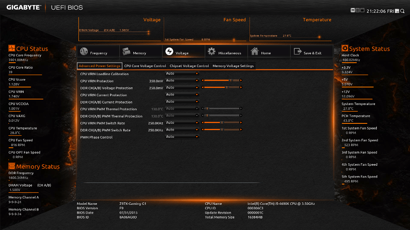Open the Frequency menu label
The height and width of the screenshot is (230, 410).
[98, 53]
